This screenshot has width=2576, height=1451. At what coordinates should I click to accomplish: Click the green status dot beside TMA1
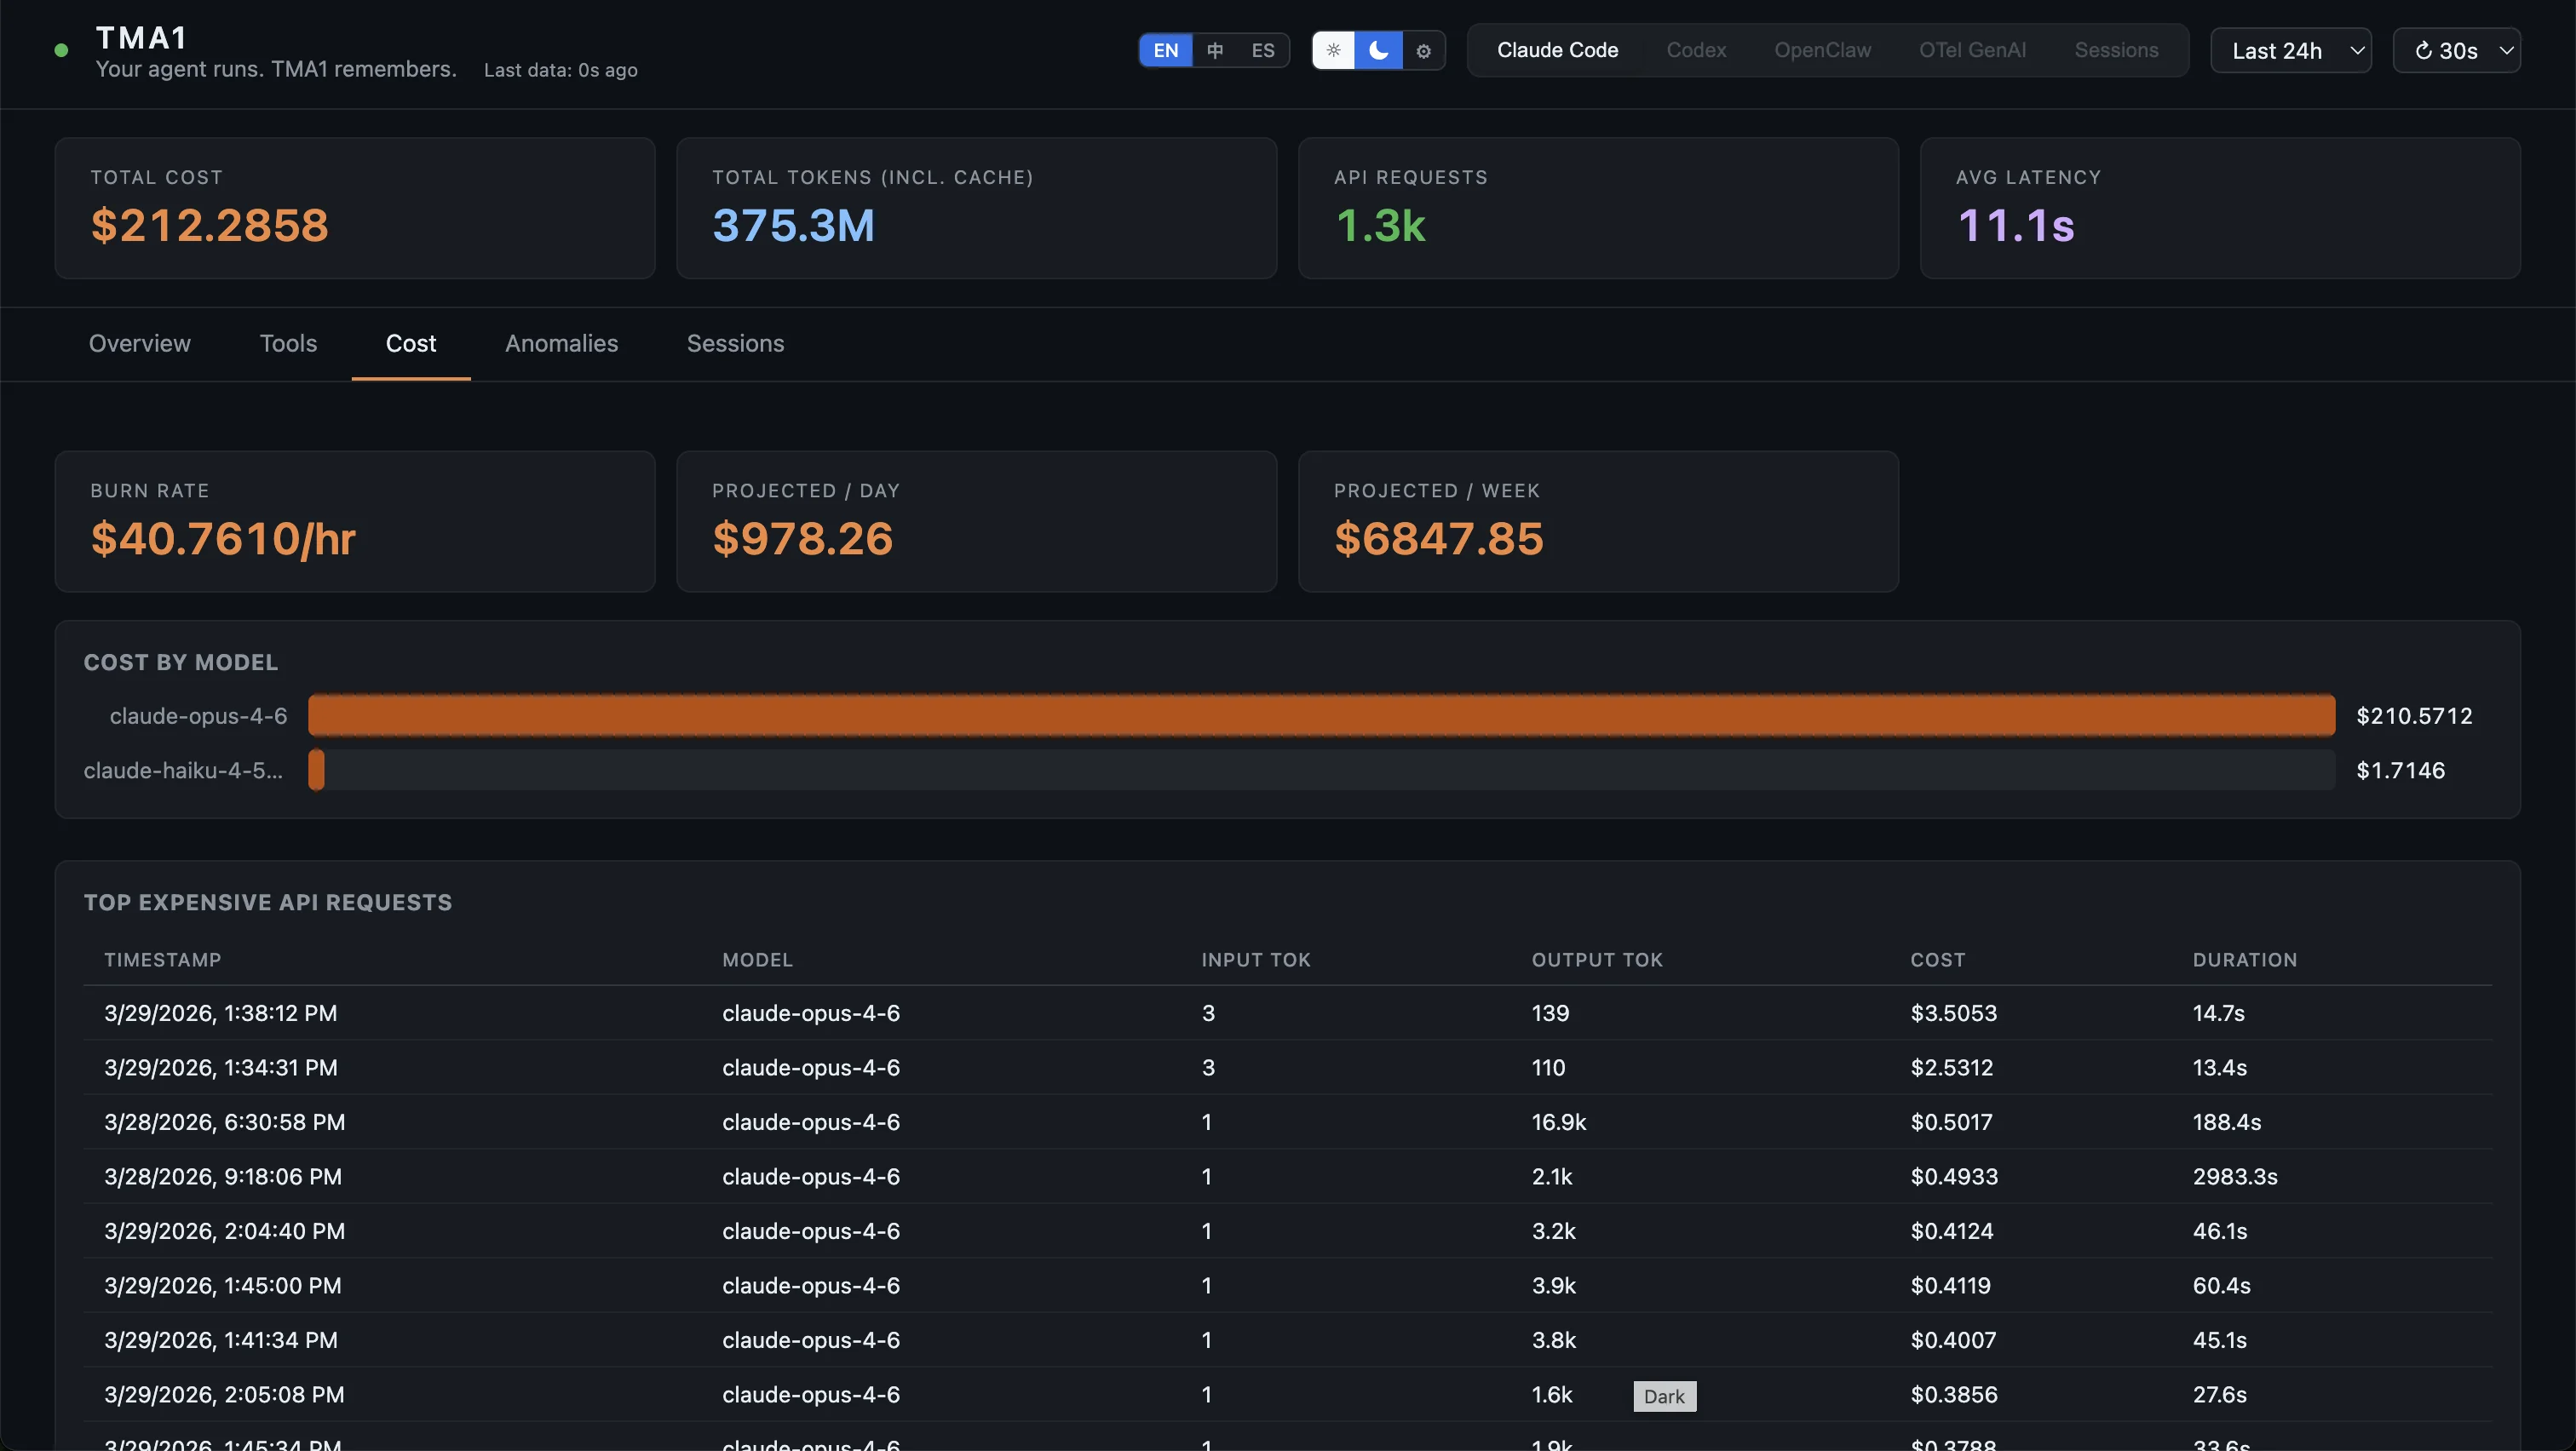pos(62,49)
